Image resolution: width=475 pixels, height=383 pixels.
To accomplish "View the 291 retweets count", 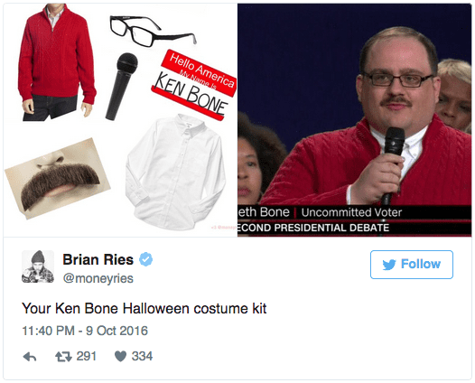I will [x=87, y=356].
